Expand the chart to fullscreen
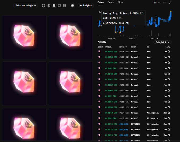The image size is (180, 142). [170, 3]
